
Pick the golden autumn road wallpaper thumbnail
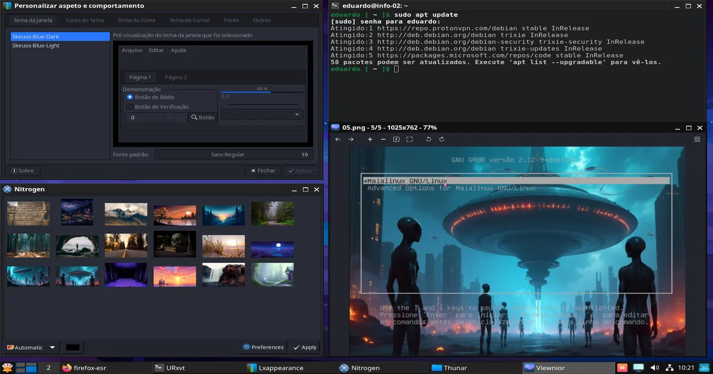tap(126, 245)
